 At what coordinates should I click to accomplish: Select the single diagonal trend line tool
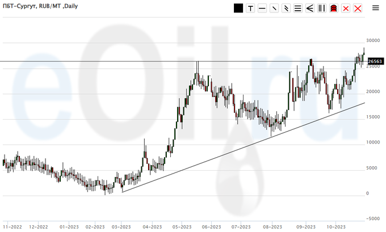pyautogui.click(x=274, y=9)
